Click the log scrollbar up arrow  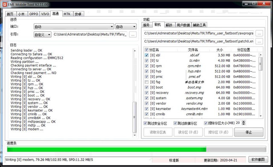[x=135, y=50]
